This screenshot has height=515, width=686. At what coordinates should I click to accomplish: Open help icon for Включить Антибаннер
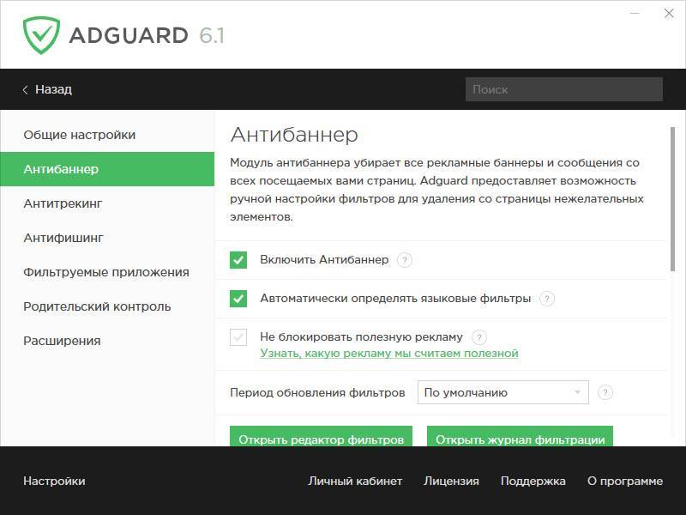tap(404, 260)
